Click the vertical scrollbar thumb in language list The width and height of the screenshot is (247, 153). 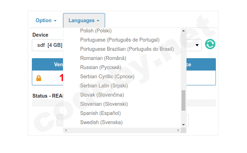tap(183, 100)
